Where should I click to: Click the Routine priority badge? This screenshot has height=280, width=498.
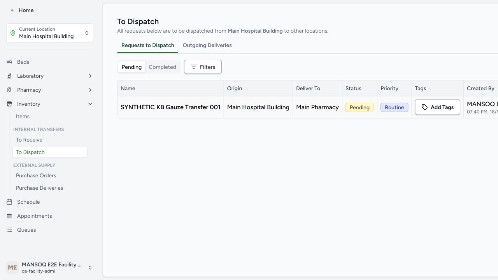394,107
